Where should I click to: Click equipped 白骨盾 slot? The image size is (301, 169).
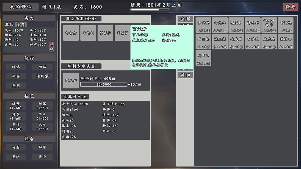(71, 33)
